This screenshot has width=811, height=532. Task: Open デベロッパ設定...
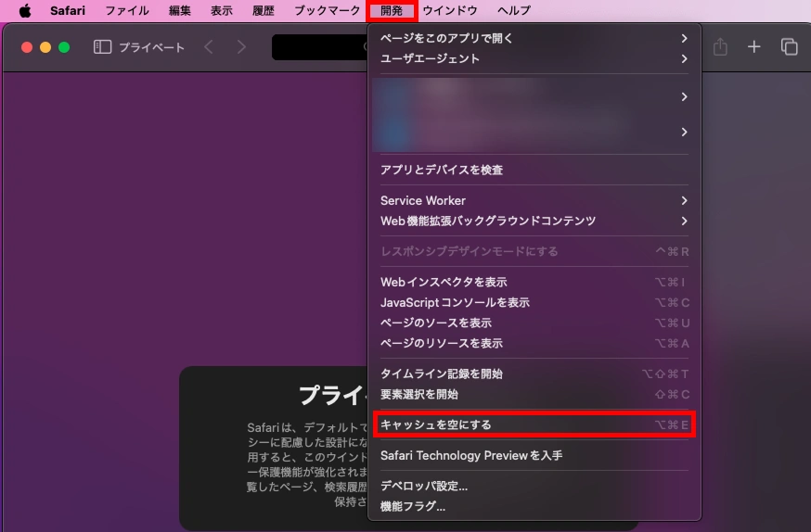point(534,486)
